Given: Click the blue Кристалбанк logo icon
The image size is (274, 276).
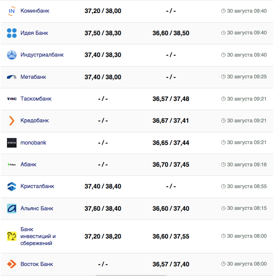Looking at the screenshot, I should click(x=12, y=186).
